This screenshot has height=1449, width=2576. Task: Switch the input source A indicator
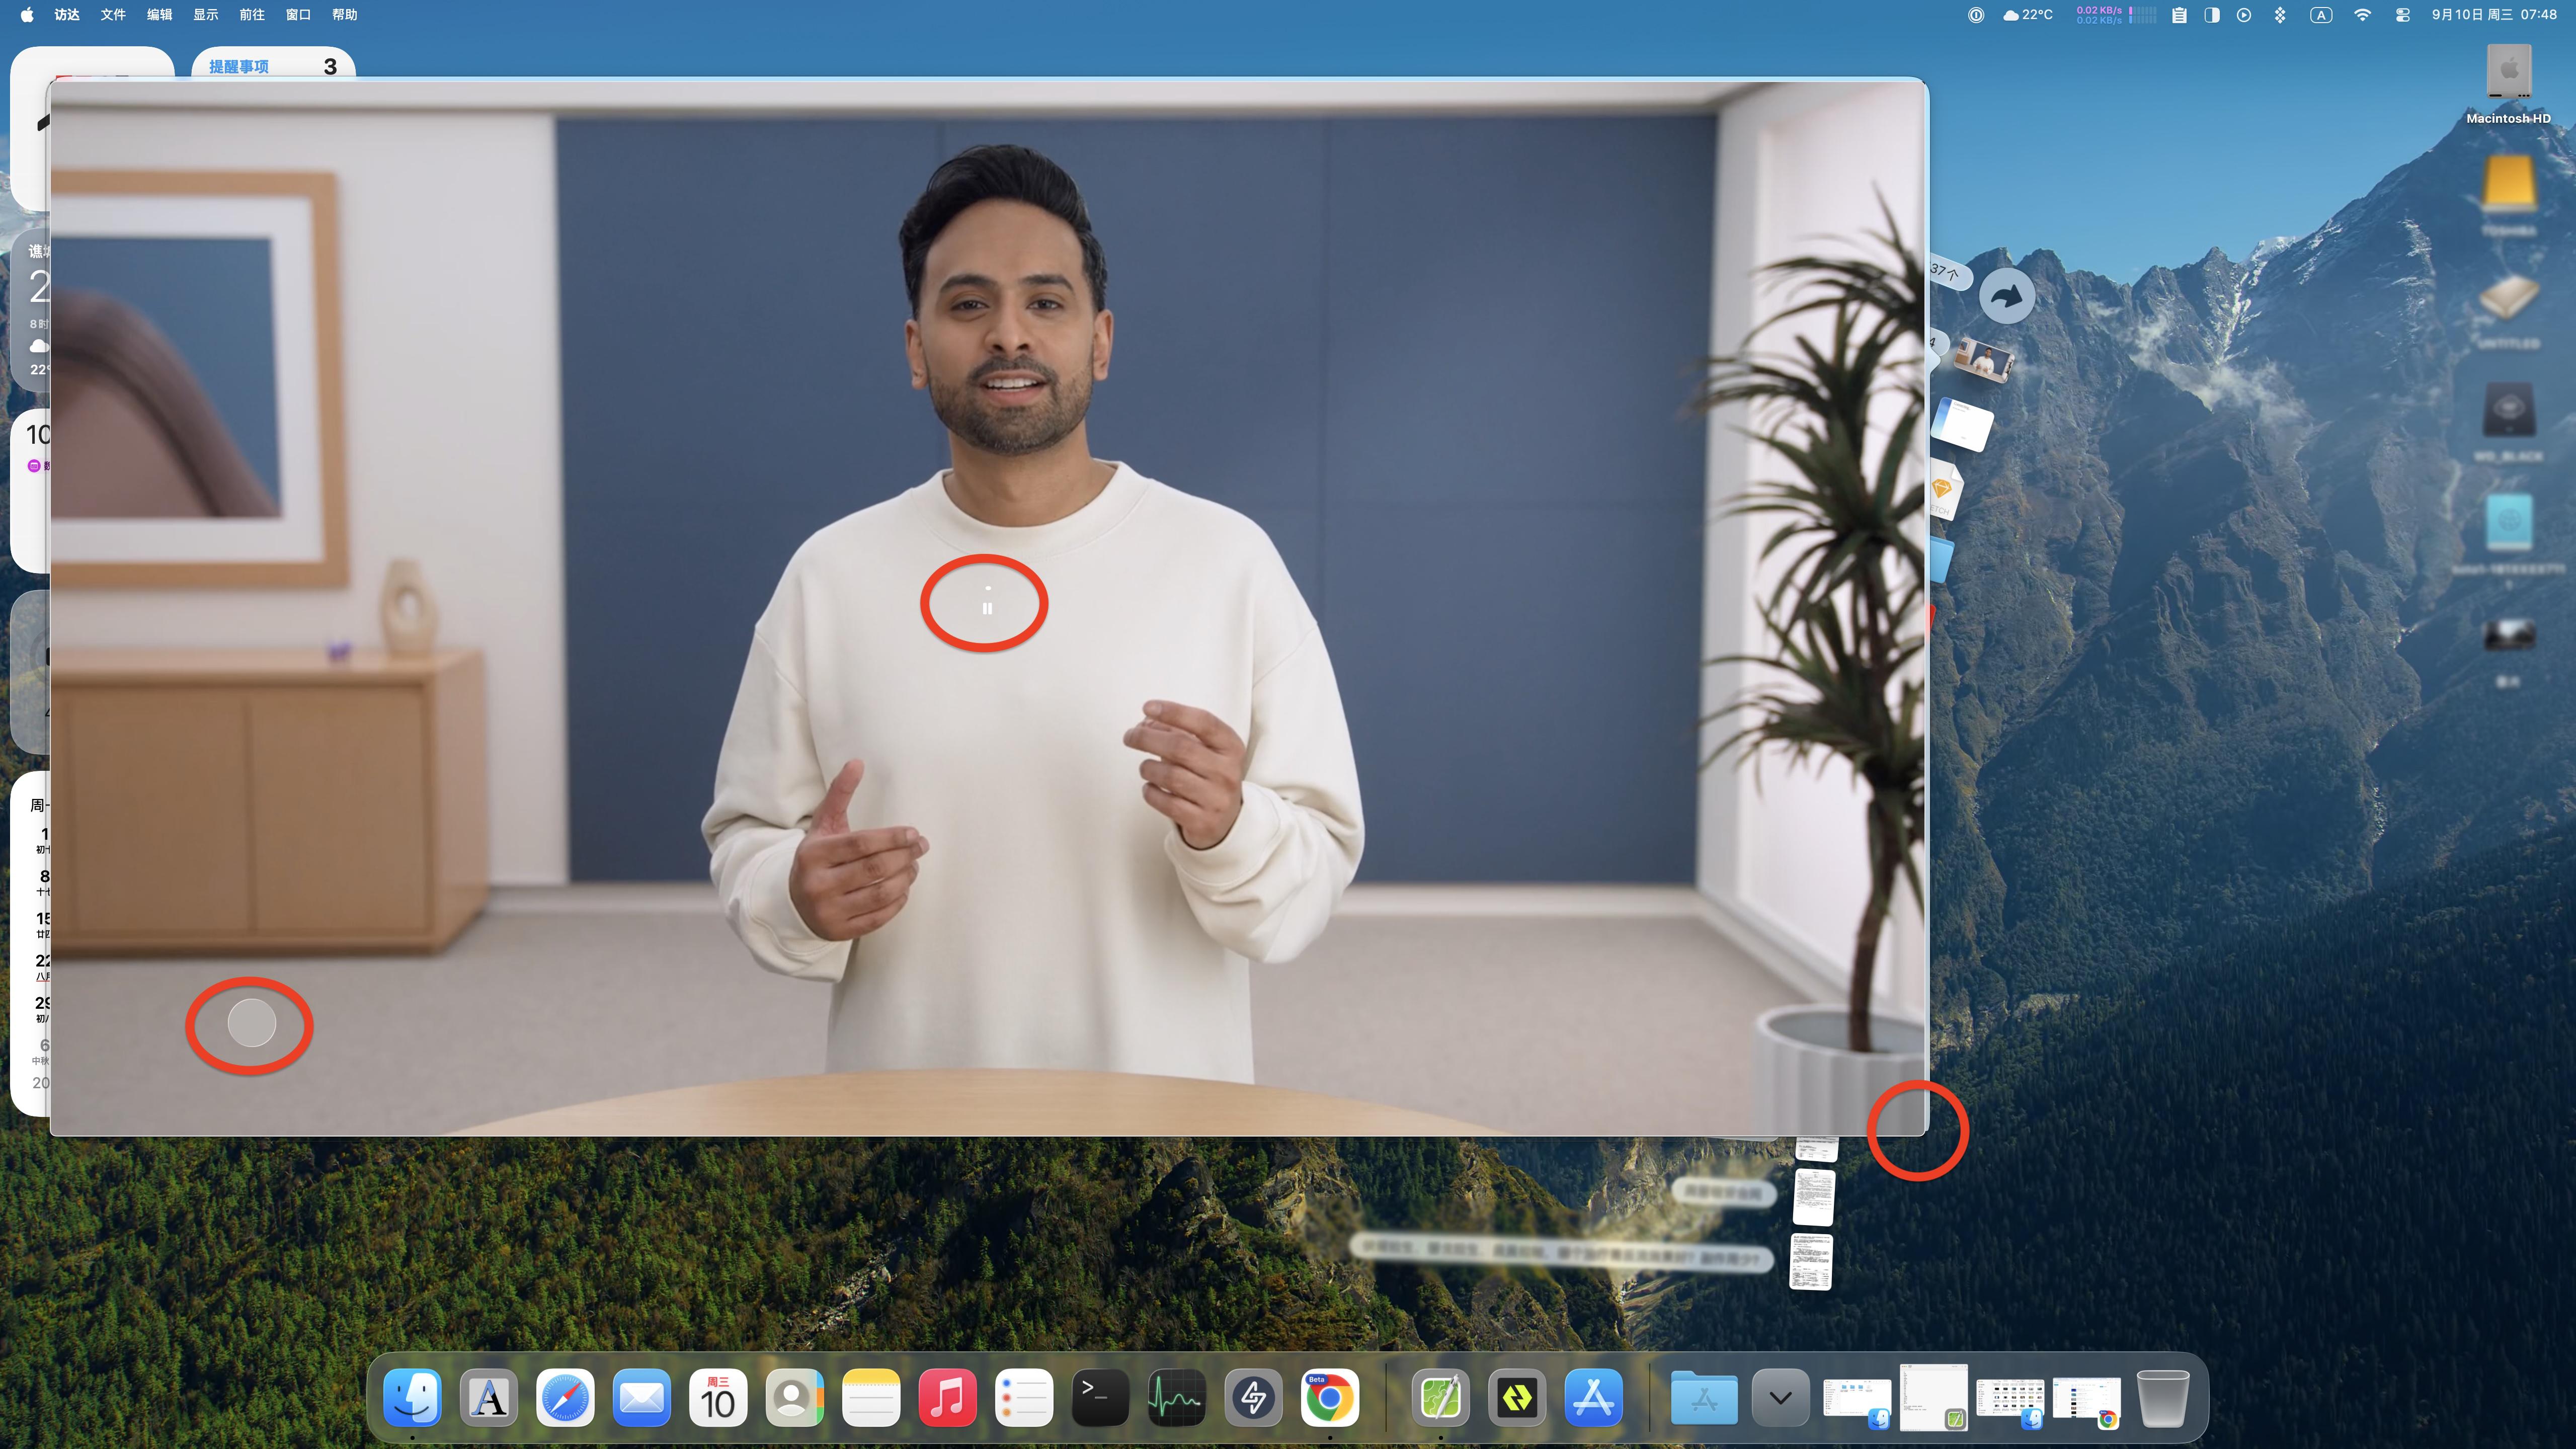pos(2321,15)
